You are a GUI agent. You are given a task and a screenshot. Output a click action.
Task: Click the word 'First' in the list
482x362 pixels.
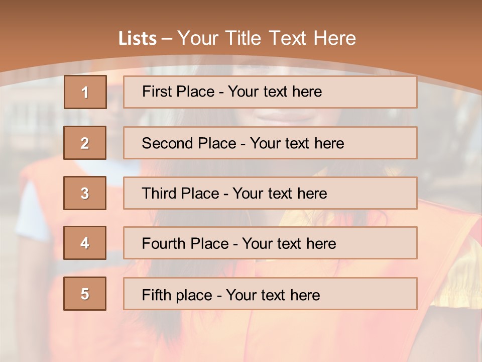coord(157,92)
